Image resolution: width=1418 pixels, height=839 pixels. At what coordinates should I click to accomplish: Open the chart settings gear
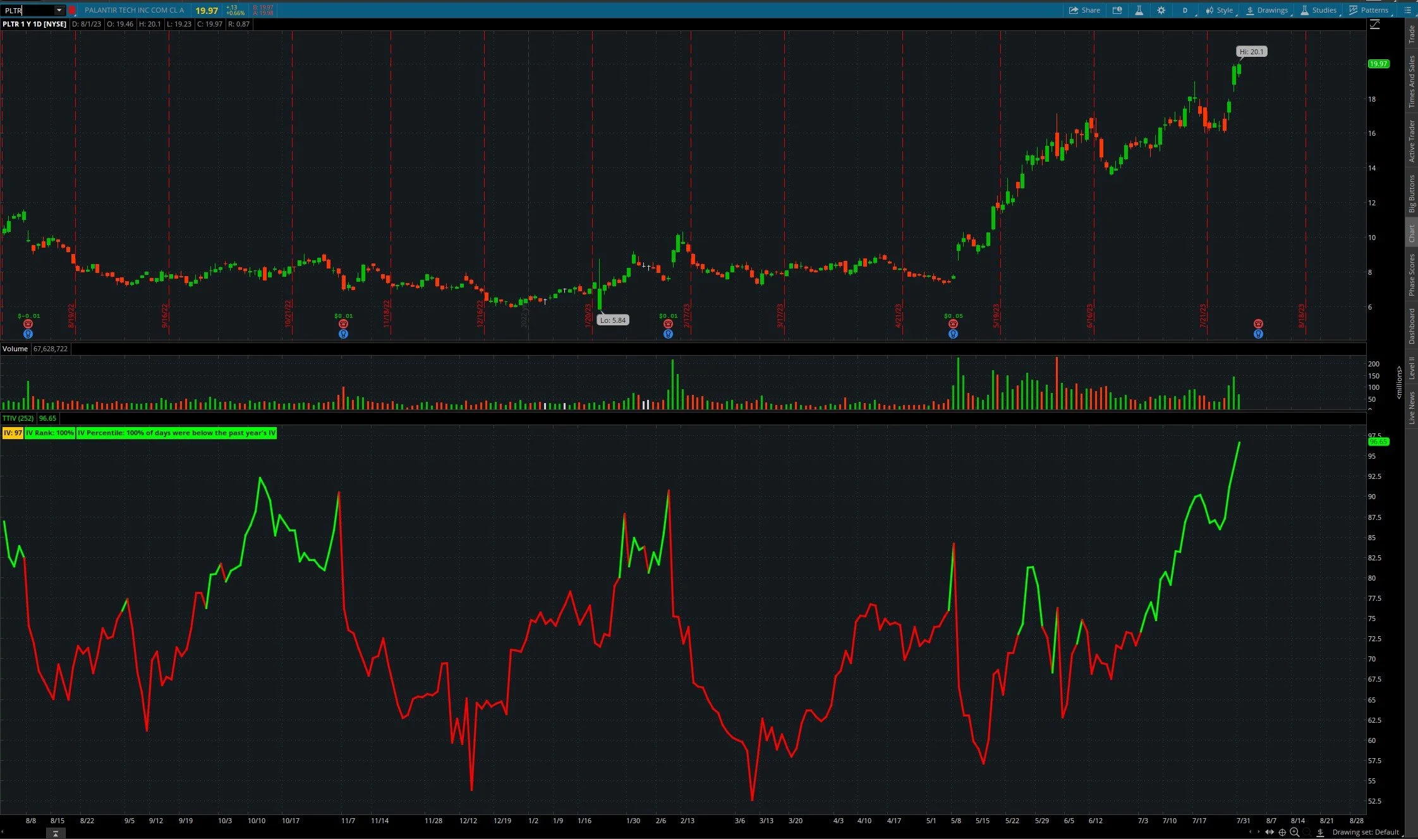coord(1161,10)
